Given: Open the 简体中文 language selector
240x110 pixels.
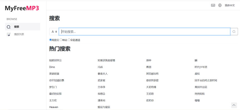Looking at the screenshot, I should point(230,5).
